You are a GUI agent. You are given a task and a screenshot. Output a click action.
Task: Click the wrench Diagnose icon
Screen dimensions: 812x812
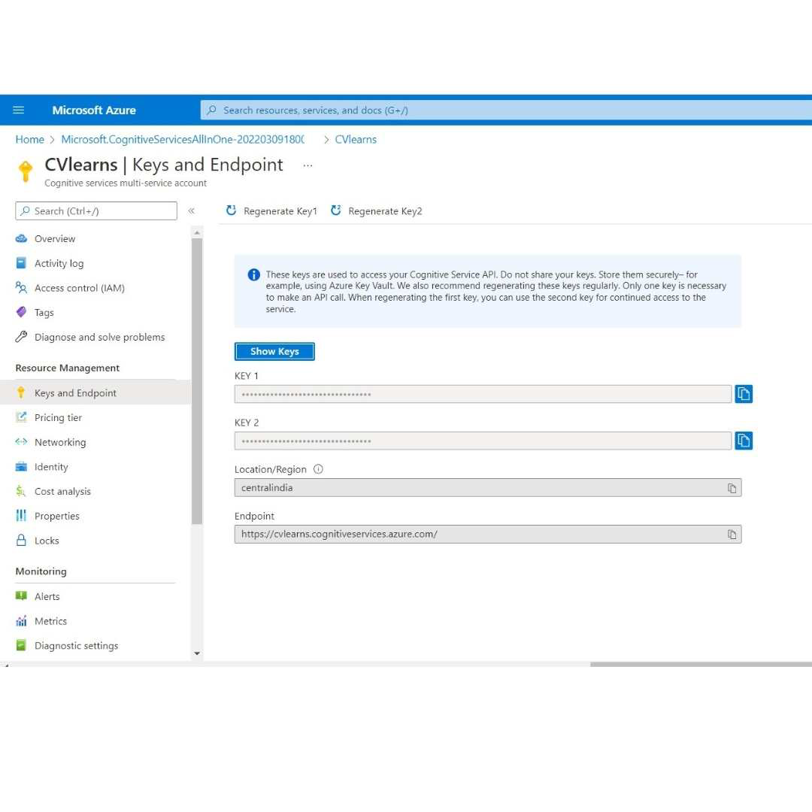click(21, 337)
